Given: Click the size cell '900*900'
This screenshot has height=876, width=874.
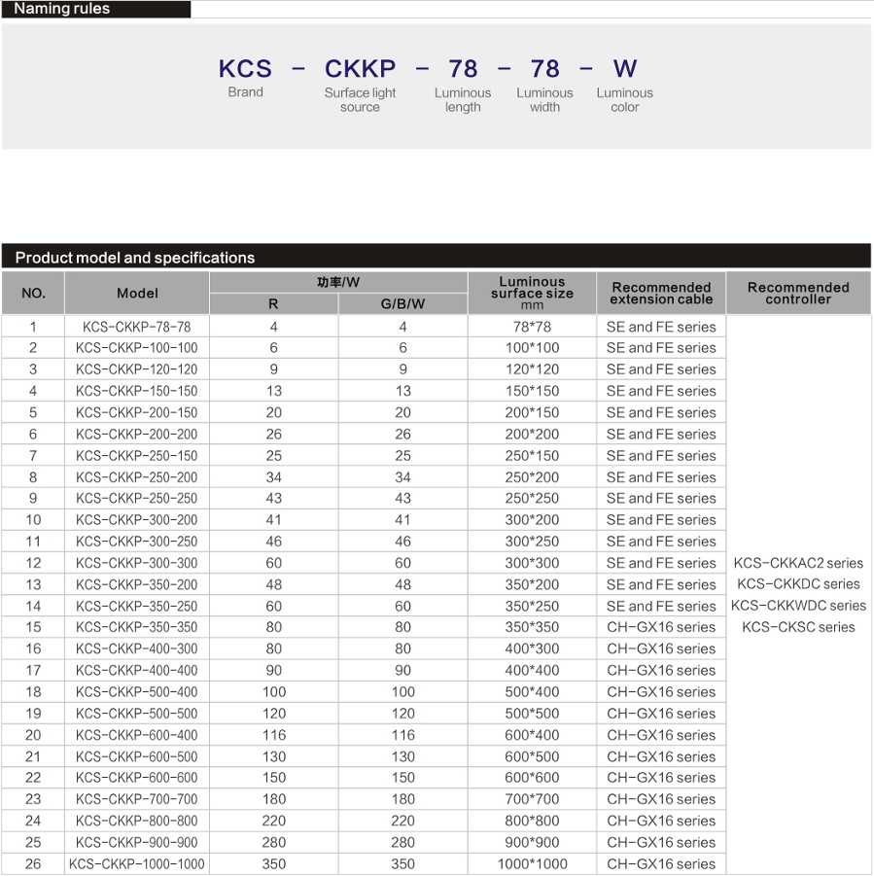Looking at the screenshot, I should click(532, 843).
